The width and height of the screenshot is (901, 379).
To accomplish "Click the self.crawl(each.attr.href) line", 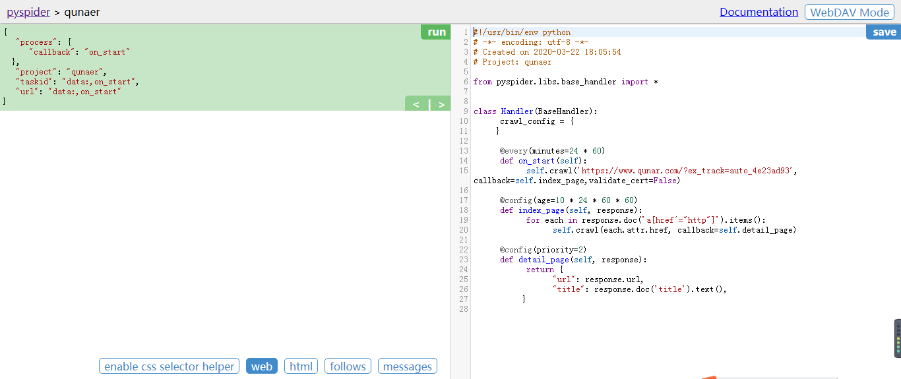I will pos(675,230).
